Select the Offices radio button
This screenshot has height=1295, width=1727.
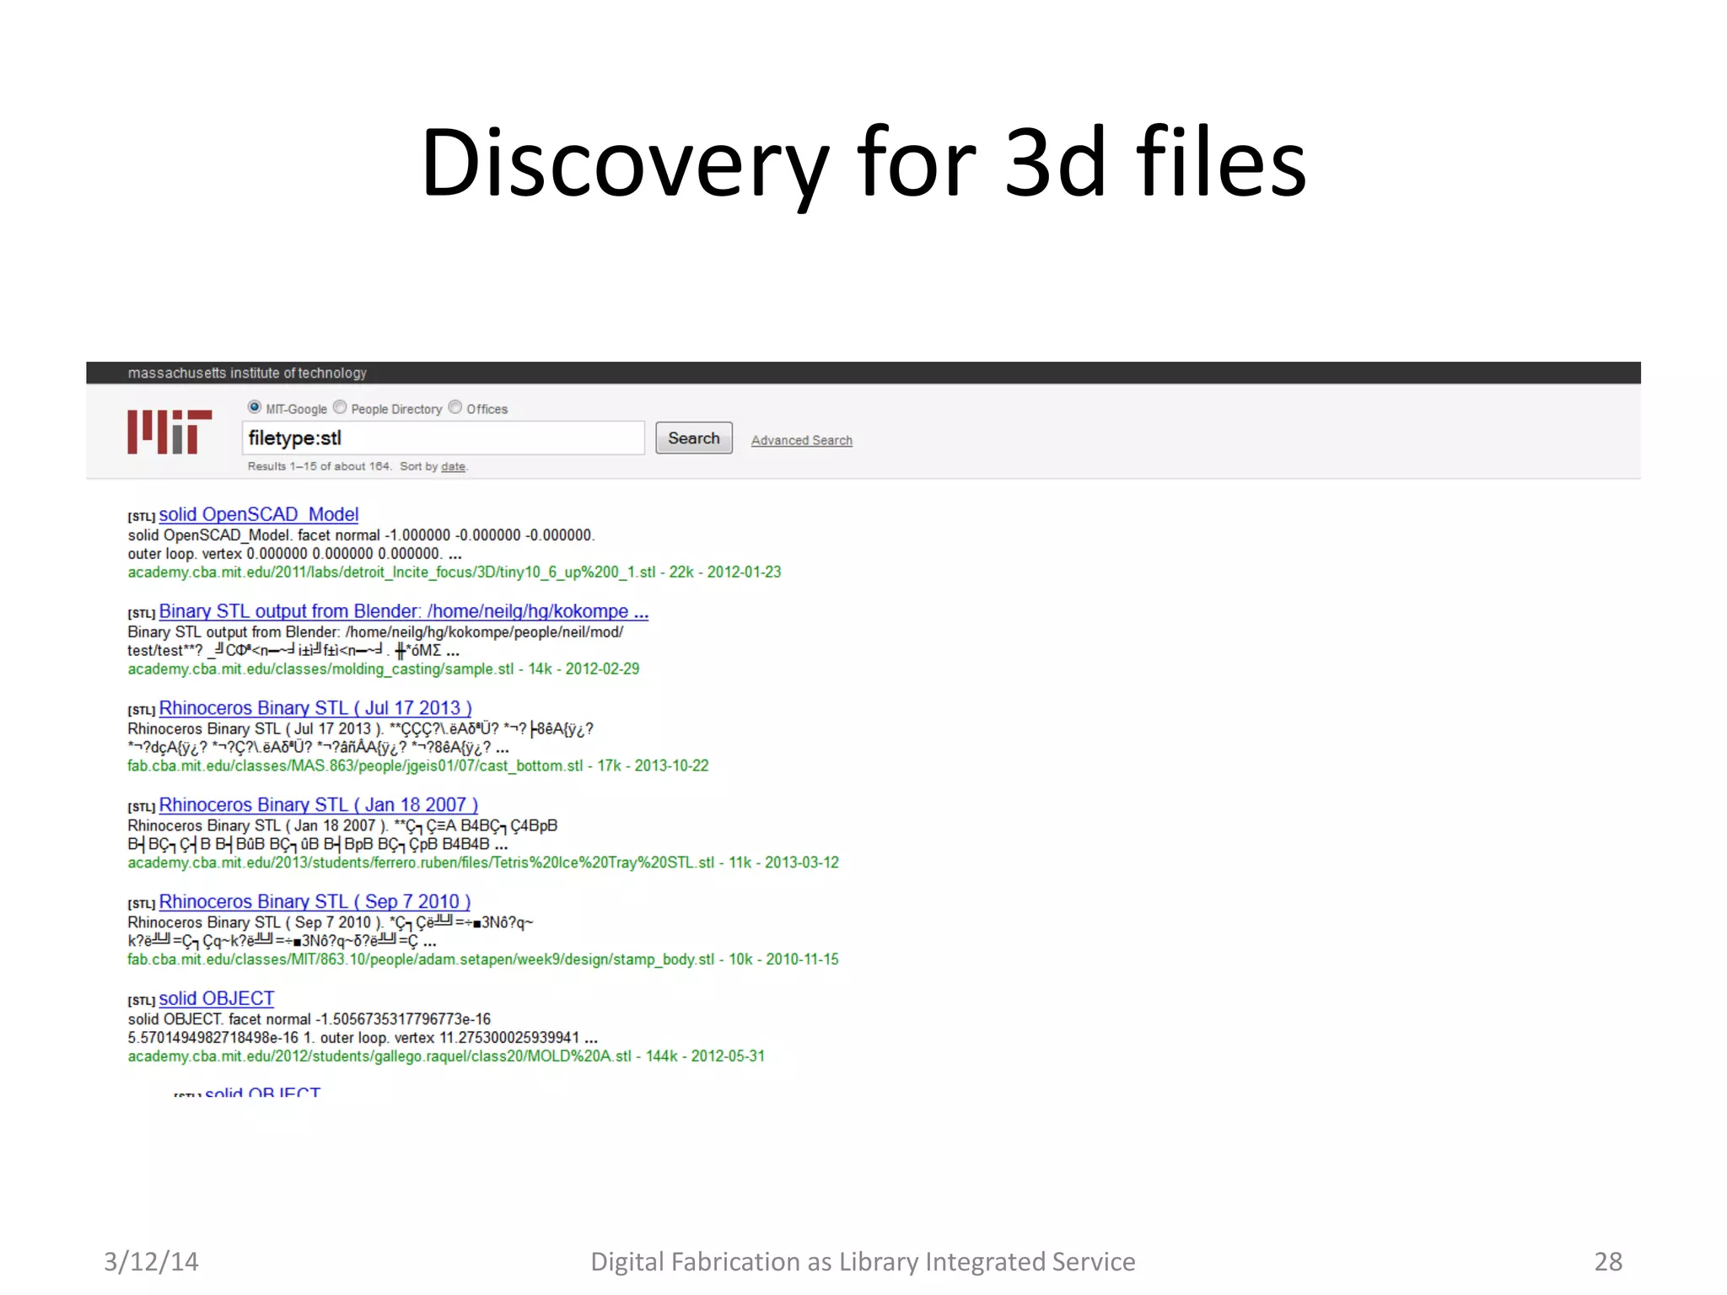point(455,407)
